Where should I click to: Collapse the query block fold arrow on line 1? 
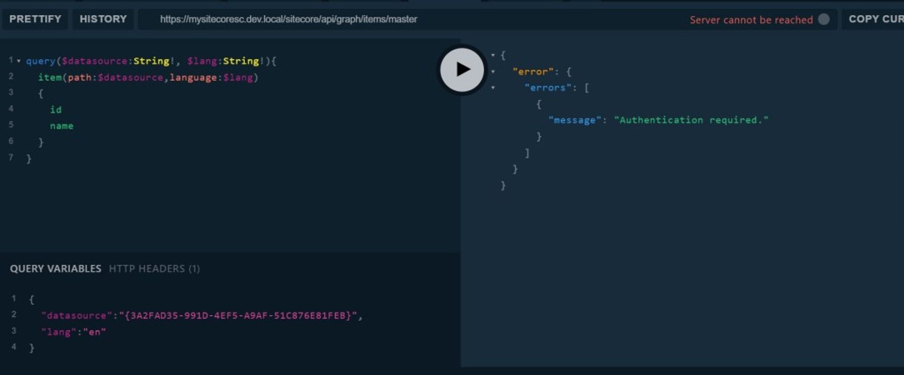click(x=19, y=61)
